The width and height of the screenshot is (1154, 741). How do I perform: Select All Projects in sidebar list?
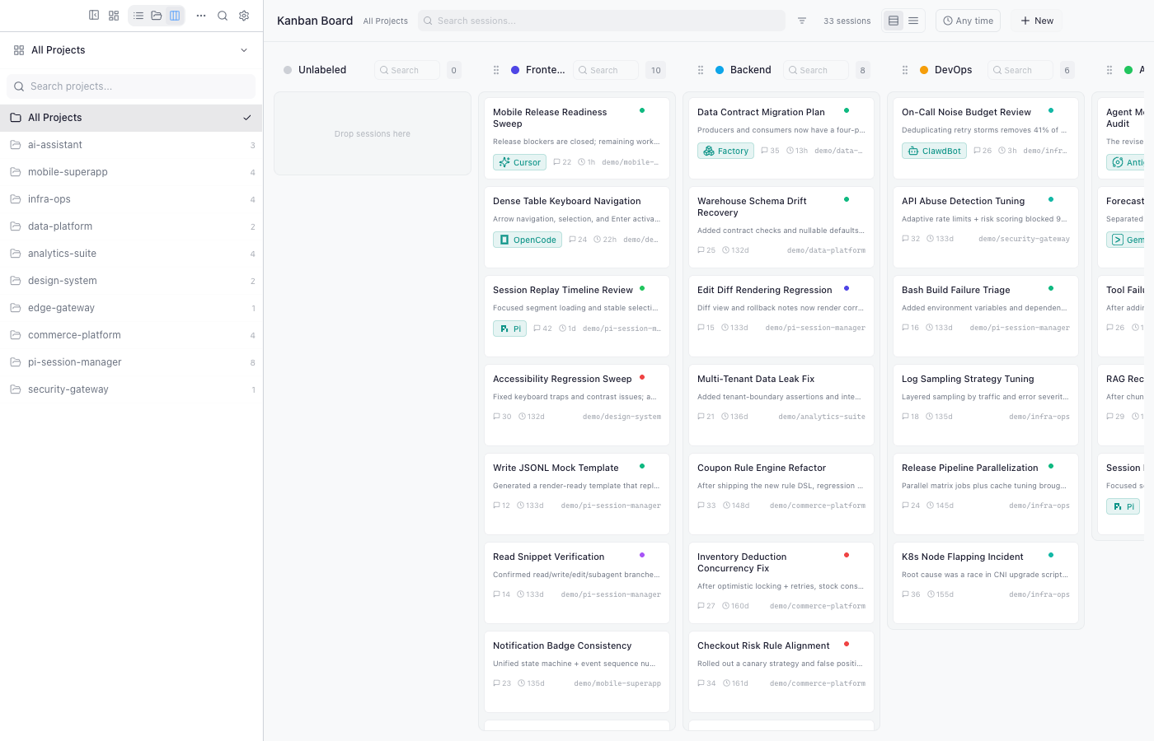coord(131,118)
